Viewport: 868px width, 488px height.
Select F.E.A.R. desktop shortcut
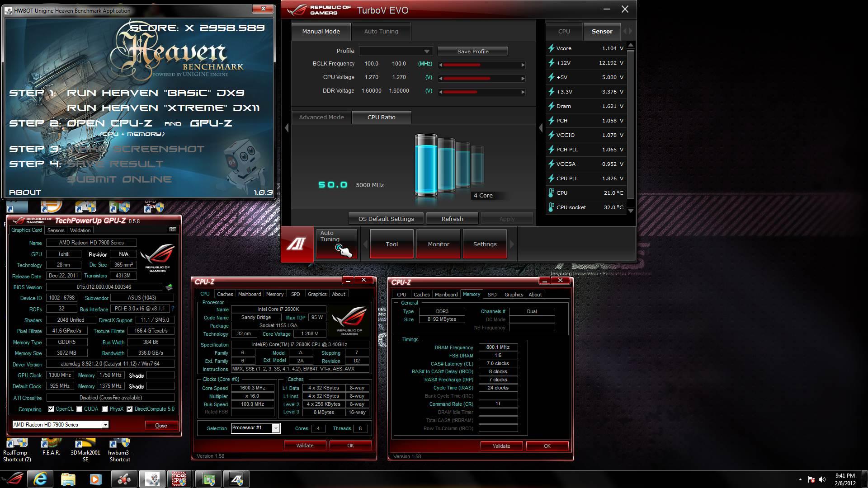51,447
